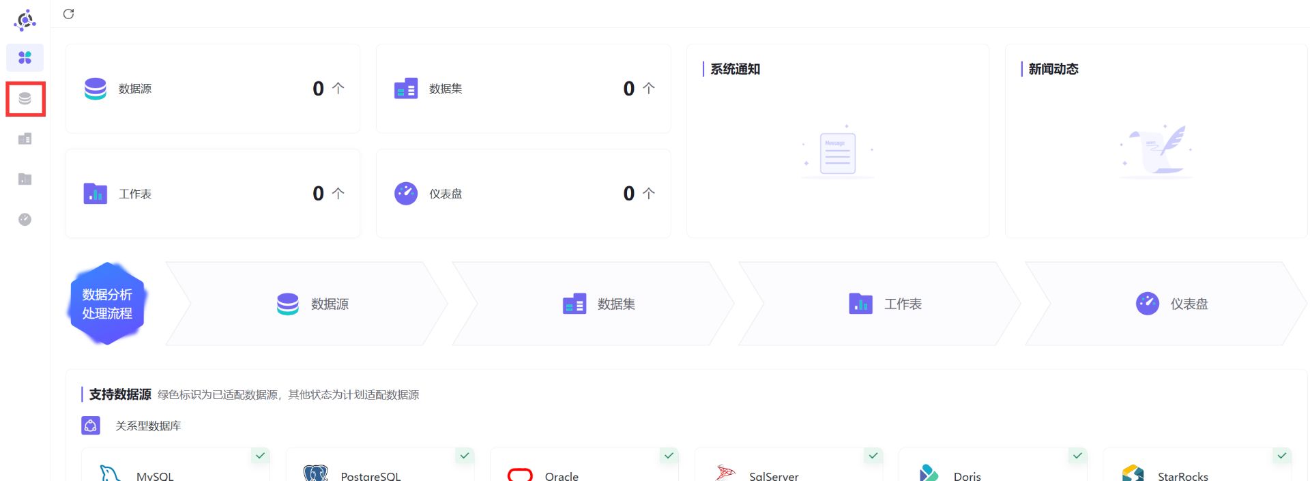Select the Doris data source card

pyautogui.click(x=993, y=465)
